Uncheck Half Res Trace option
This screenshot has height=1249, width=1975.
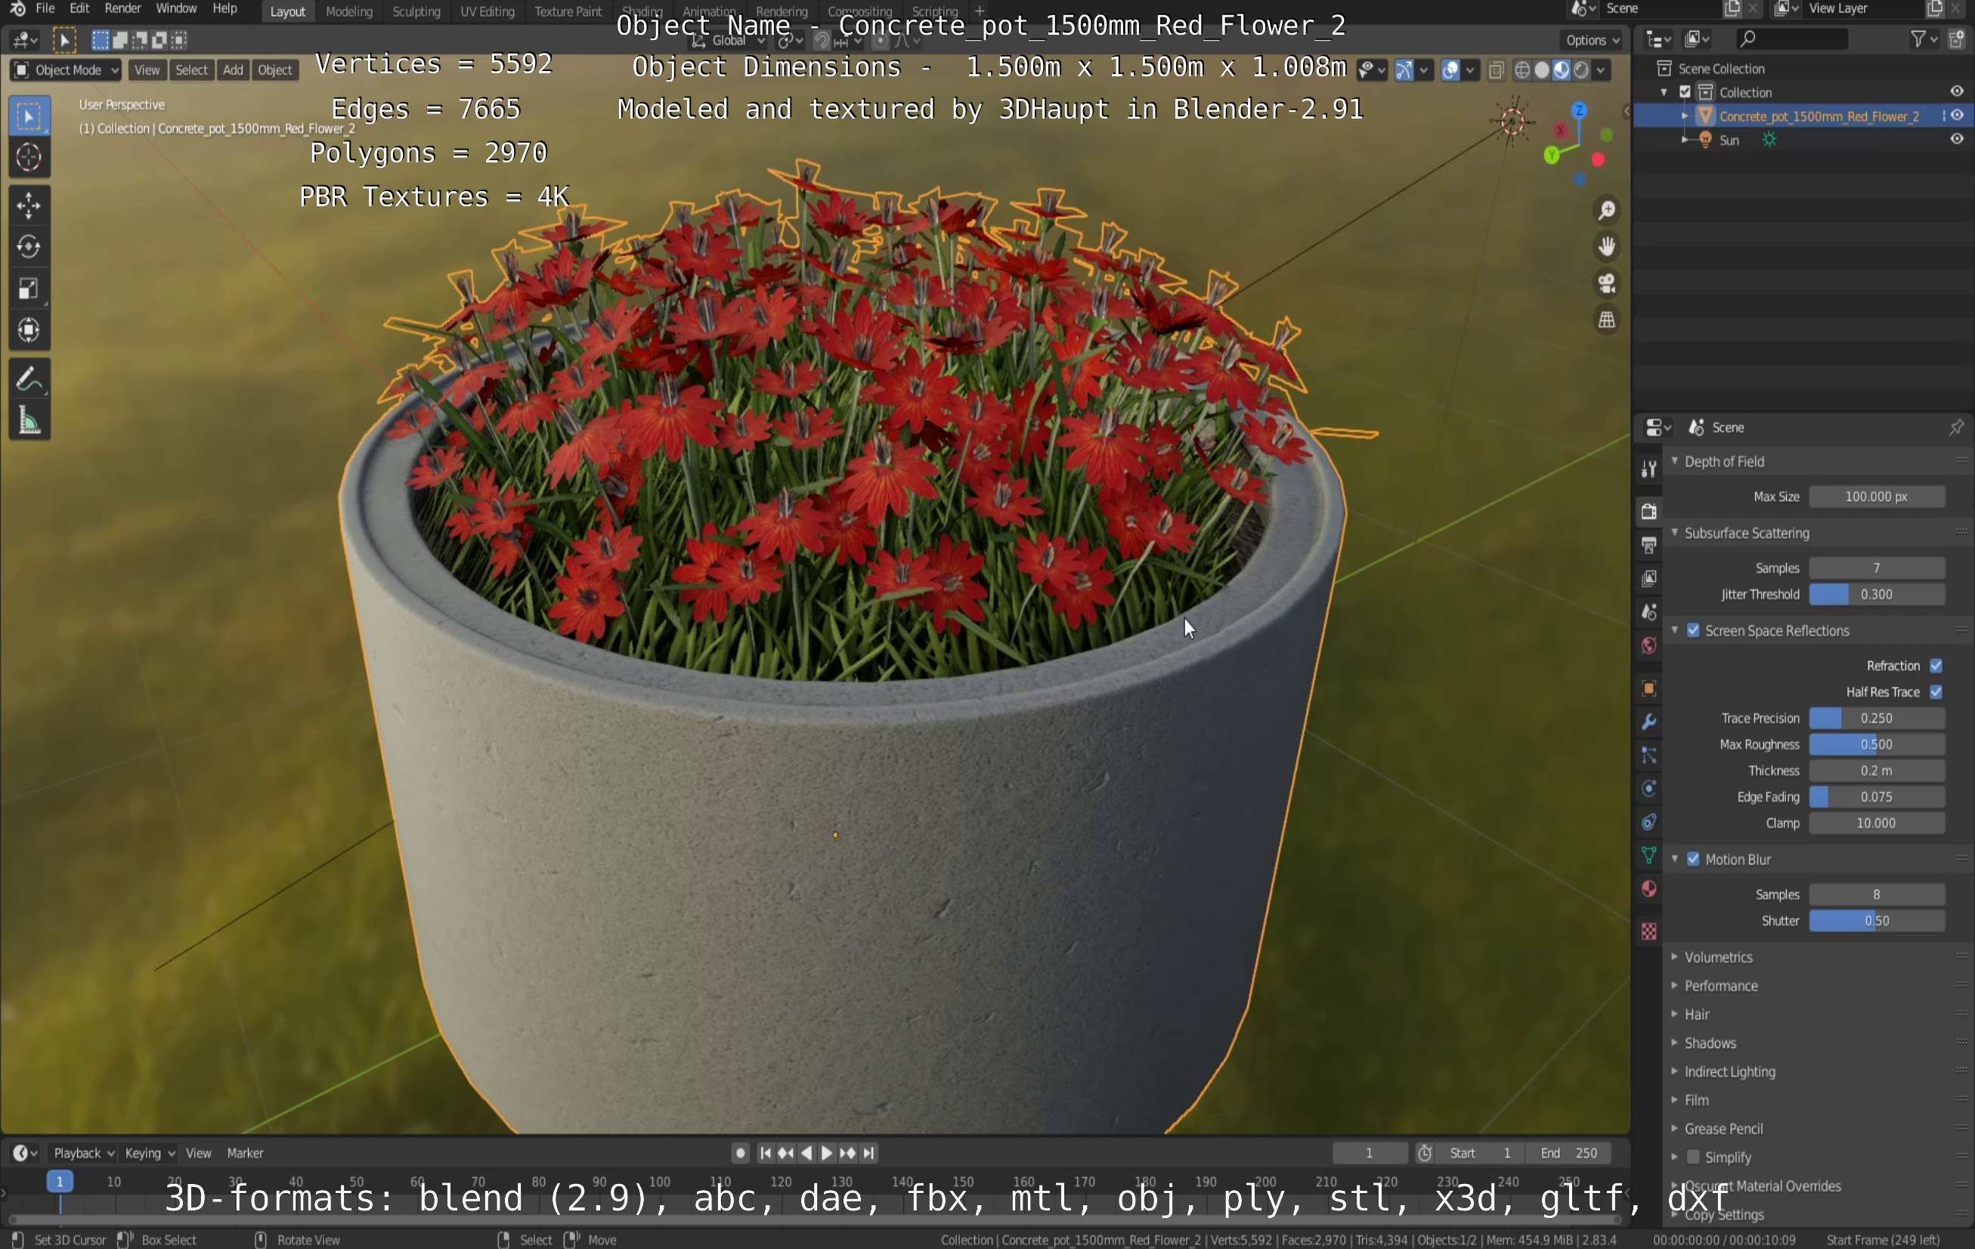(1936, 691)
